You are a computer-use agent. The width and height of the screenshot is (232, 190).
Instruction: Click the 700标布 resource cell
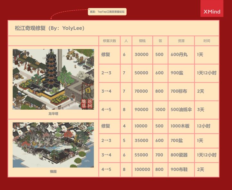[x=181, y=91]
